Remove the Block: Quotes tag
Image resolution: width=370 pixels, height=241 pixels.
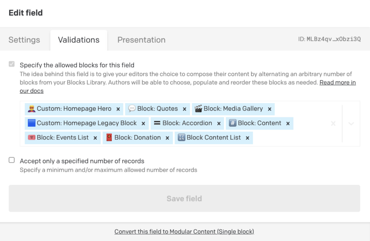coord(184,109)
